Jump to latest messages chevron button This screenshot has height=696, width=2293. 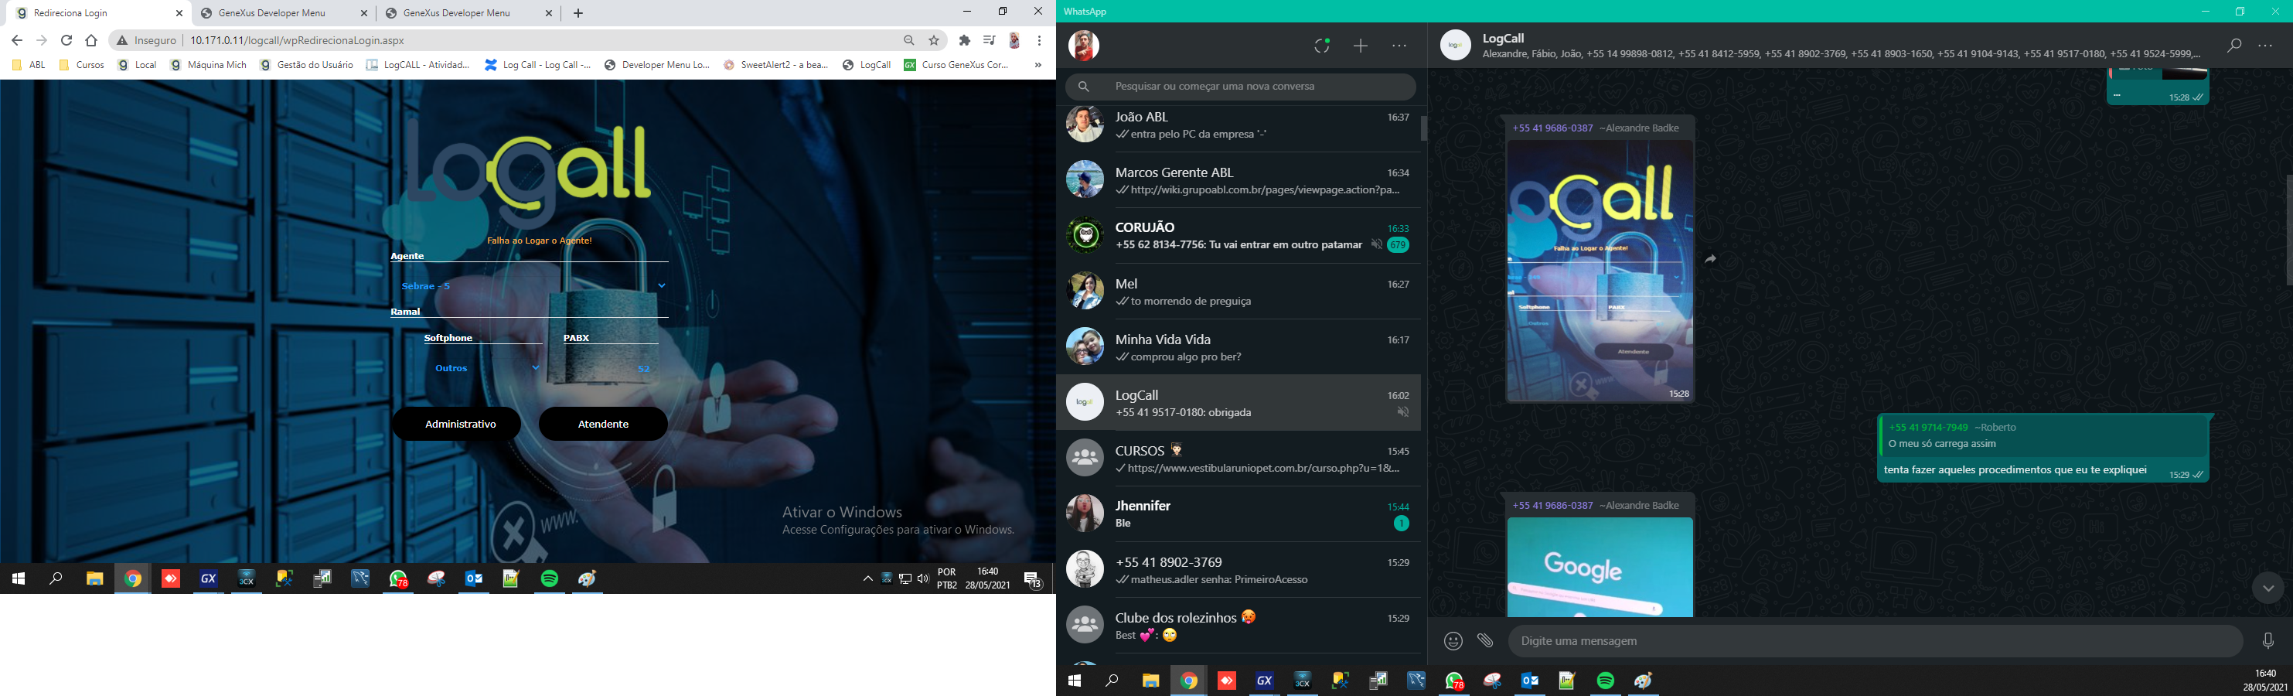[2267, 588]
